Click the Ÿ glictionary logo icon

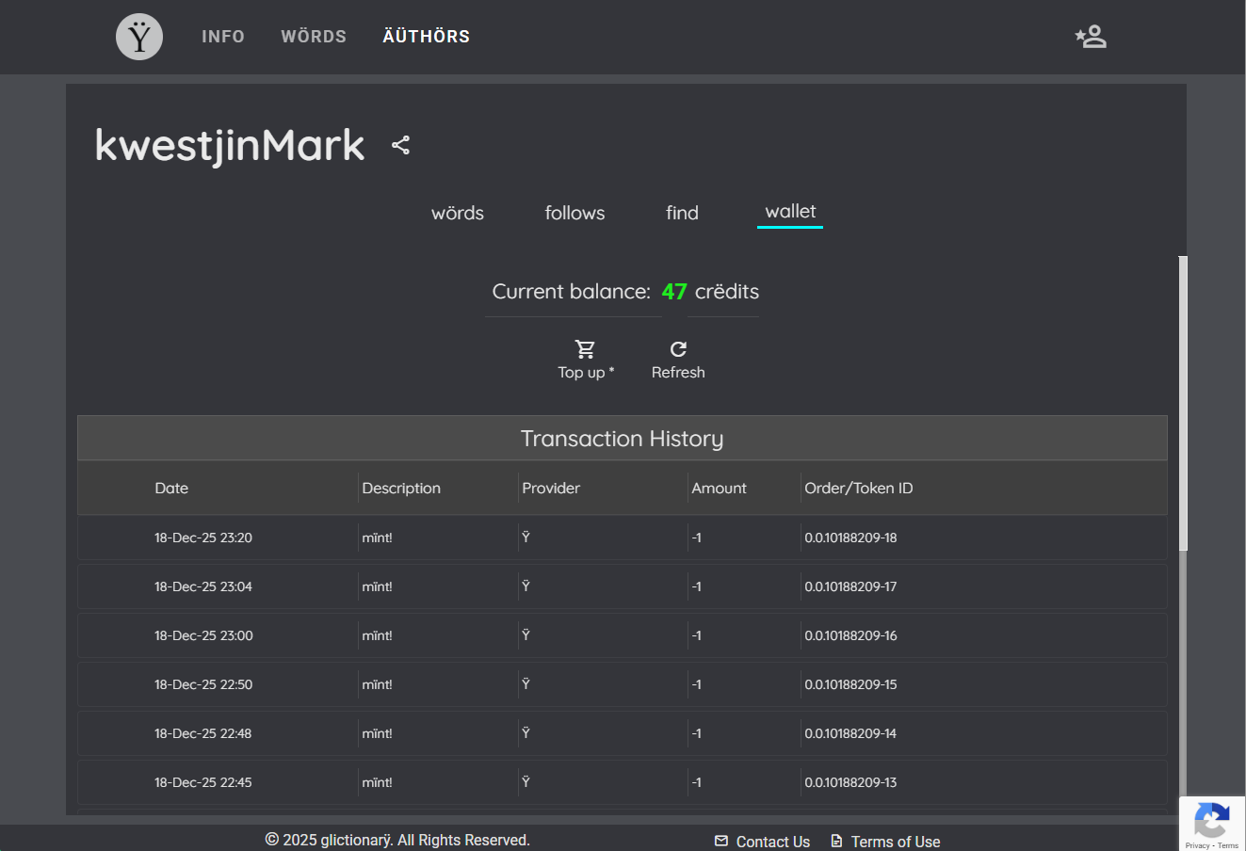139,37
